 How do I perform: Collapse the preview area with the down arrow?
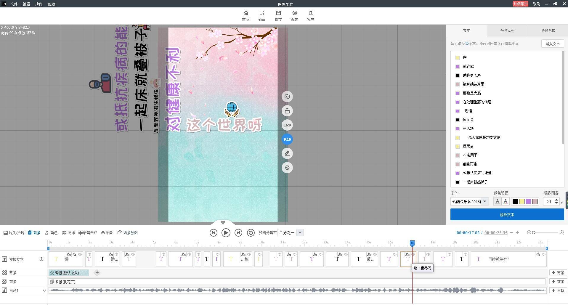coord(223,222)
